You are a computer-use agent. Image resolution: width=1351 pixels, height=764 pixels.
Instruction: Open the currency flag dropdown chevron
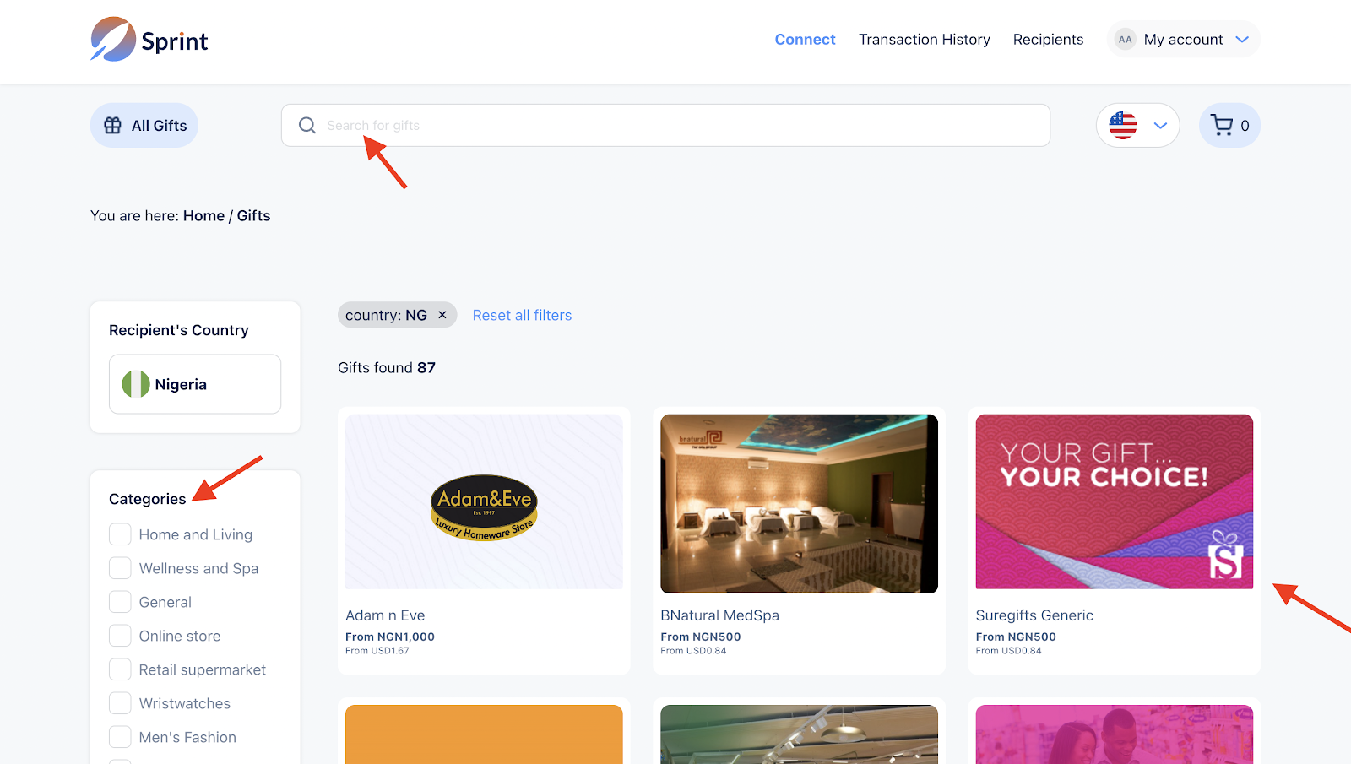coord(1161,126)
